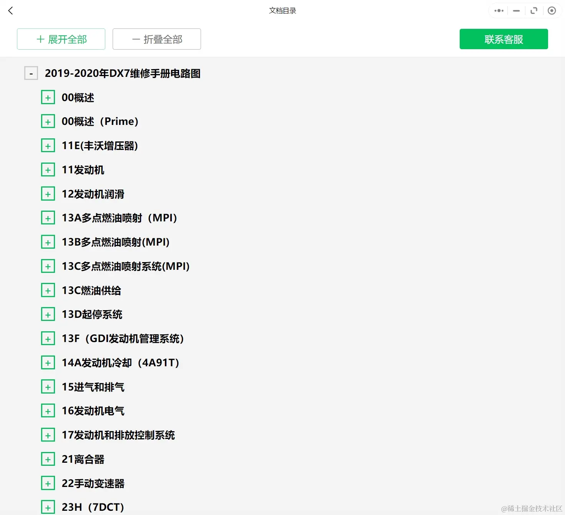Click the 展开全部 button

(61, 39)
